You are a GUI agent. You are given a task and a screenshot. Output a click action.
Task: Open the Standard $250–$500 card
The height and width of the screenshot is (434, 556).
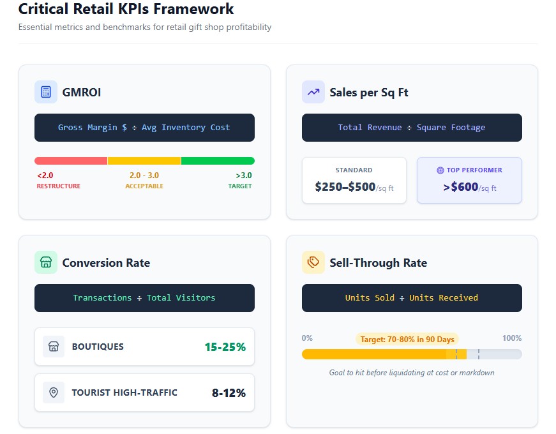[x=354, y=180]
